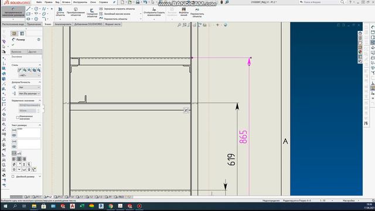Select the Circle sketch tool
This screenshot has height=211, width=375.
(x=36, y=9)
